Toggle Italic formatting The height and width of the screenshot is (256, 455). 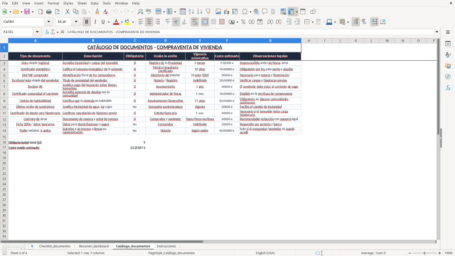point(95,22)
